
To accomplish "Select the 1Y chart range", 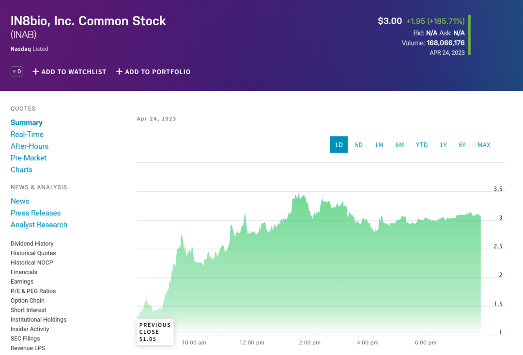I will pyautogui.click(x=443, y=144).
